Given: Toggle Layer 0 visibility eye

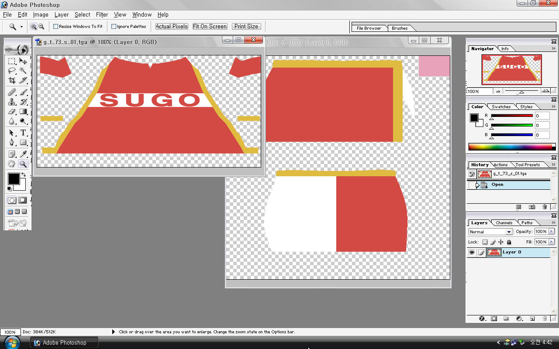Looking at the screenshot, I should point(472,252).
